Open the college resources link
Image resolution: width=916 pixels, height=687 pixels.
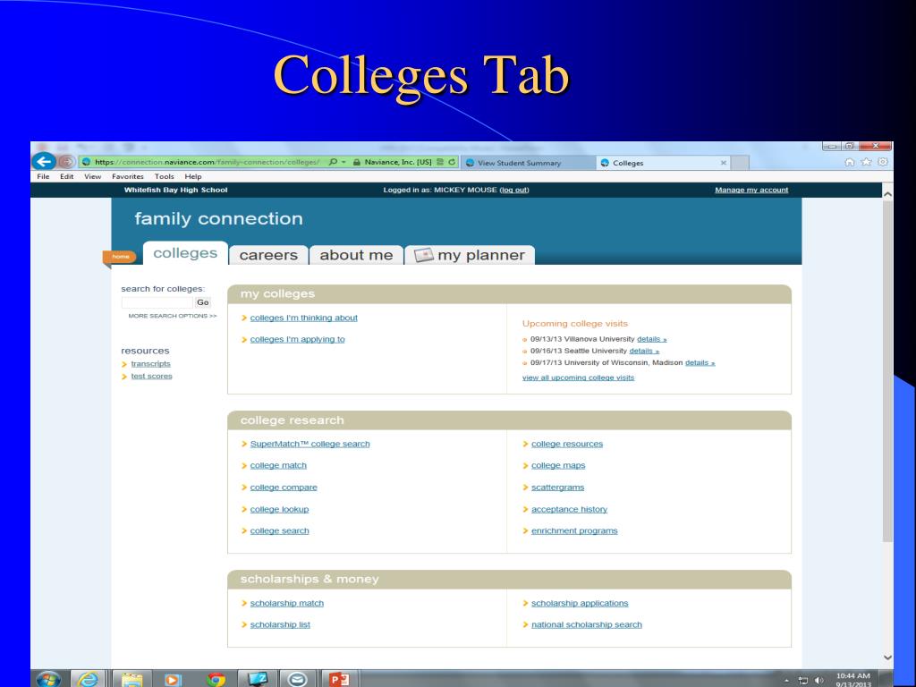(566, 444)
